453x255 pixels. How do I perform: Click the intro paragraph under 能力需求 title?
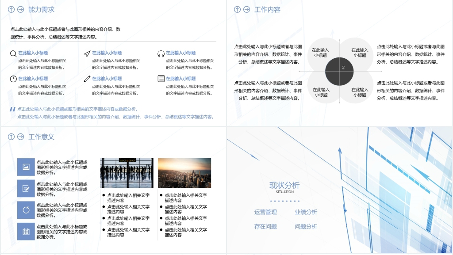tap(65, 33)
